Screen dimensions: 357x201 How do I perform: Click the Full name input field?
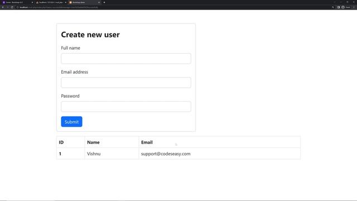pos(126,59)
